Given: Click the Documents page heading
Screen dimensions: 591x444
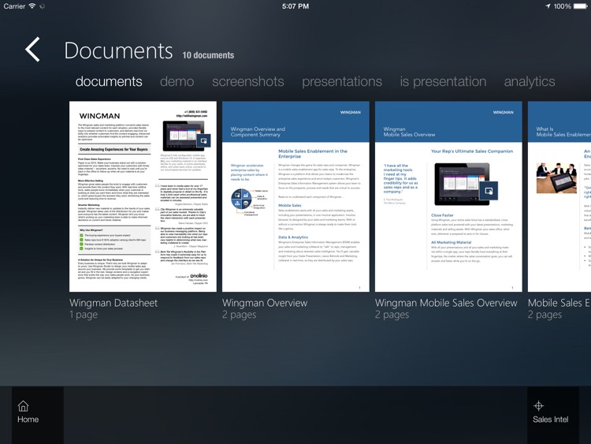Looking at the screenshot, I should click(118, 50).
